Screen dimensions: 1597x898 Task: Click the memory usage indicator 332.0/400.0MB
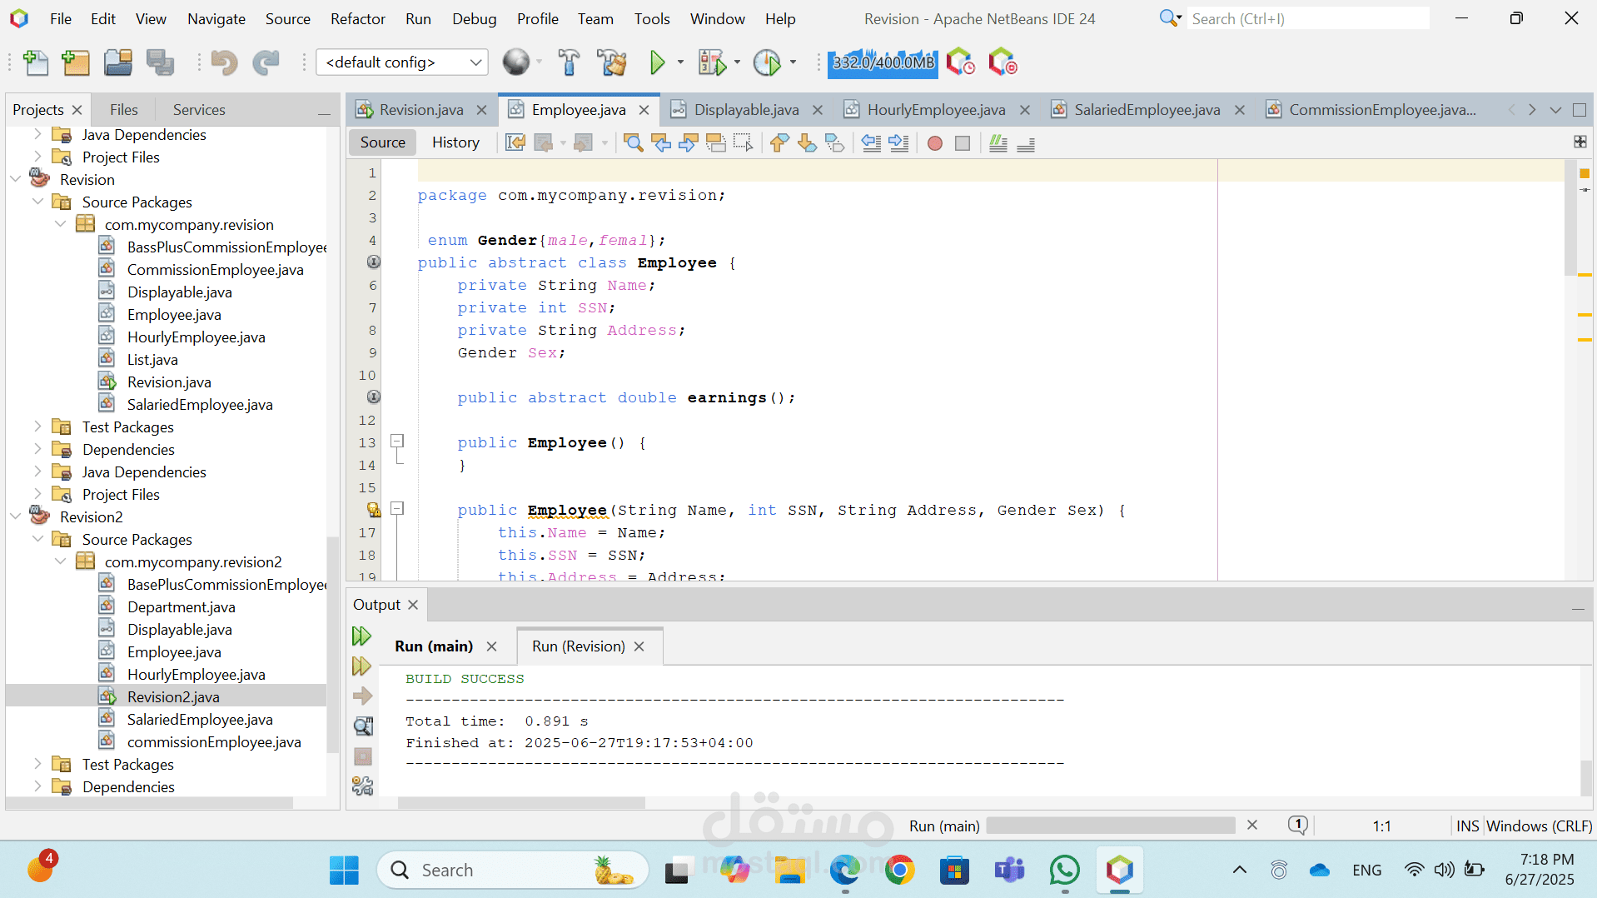[x=883, y=62]
